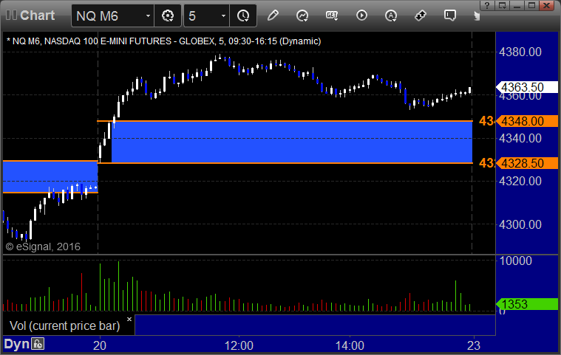Screen dimensions: 561x355
Task: Open the studies chart icon
Action: (x=302, y=15)
